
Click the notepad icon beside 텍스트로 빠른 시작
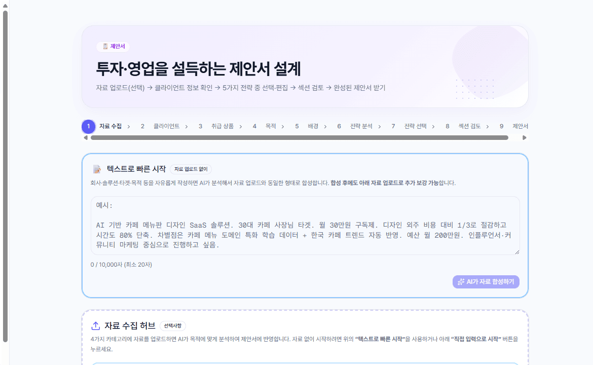tap(97, 169)
